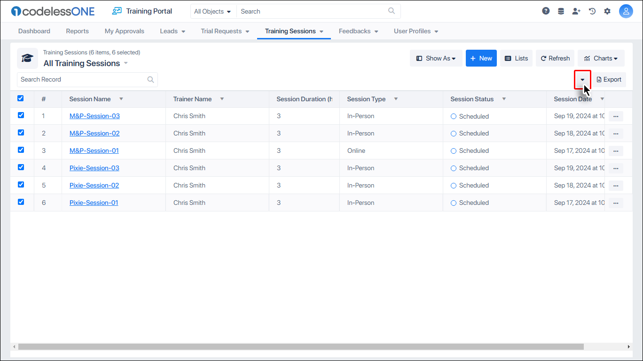
Task: Expand the Charts dropdown
Action: (601, 58)
